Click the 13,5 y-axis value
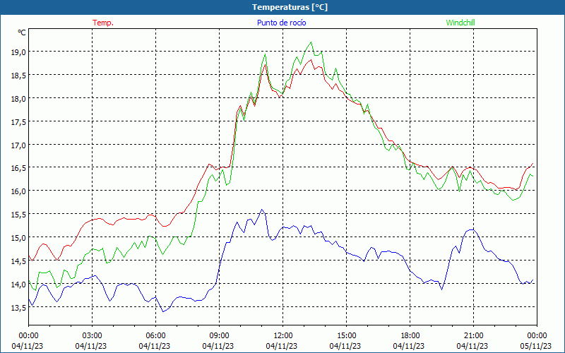Viewport: 565px width, 353px height. coord(18,307)
